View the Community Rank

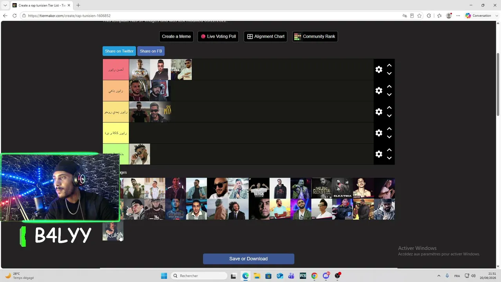(315, 36)
